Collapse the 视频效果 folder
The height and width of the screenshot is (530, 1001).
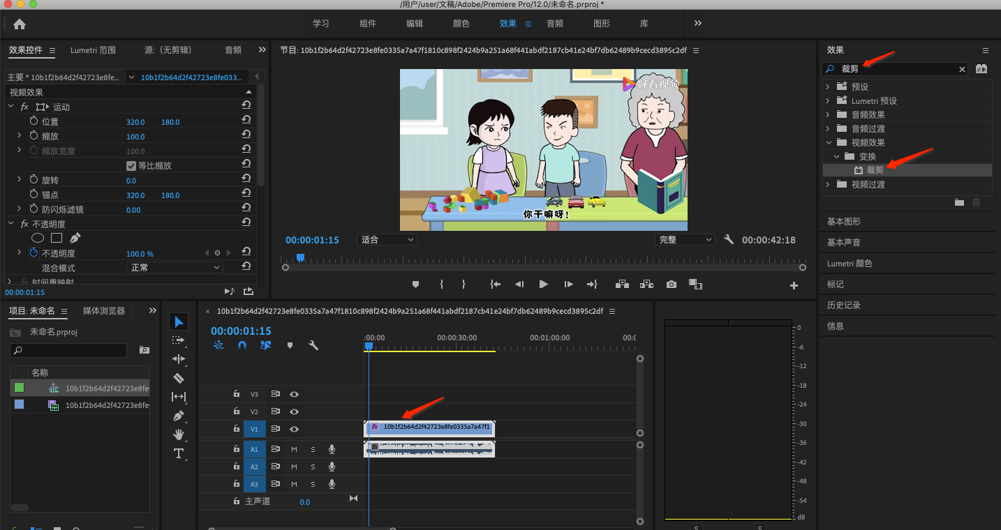click(828, 142)
